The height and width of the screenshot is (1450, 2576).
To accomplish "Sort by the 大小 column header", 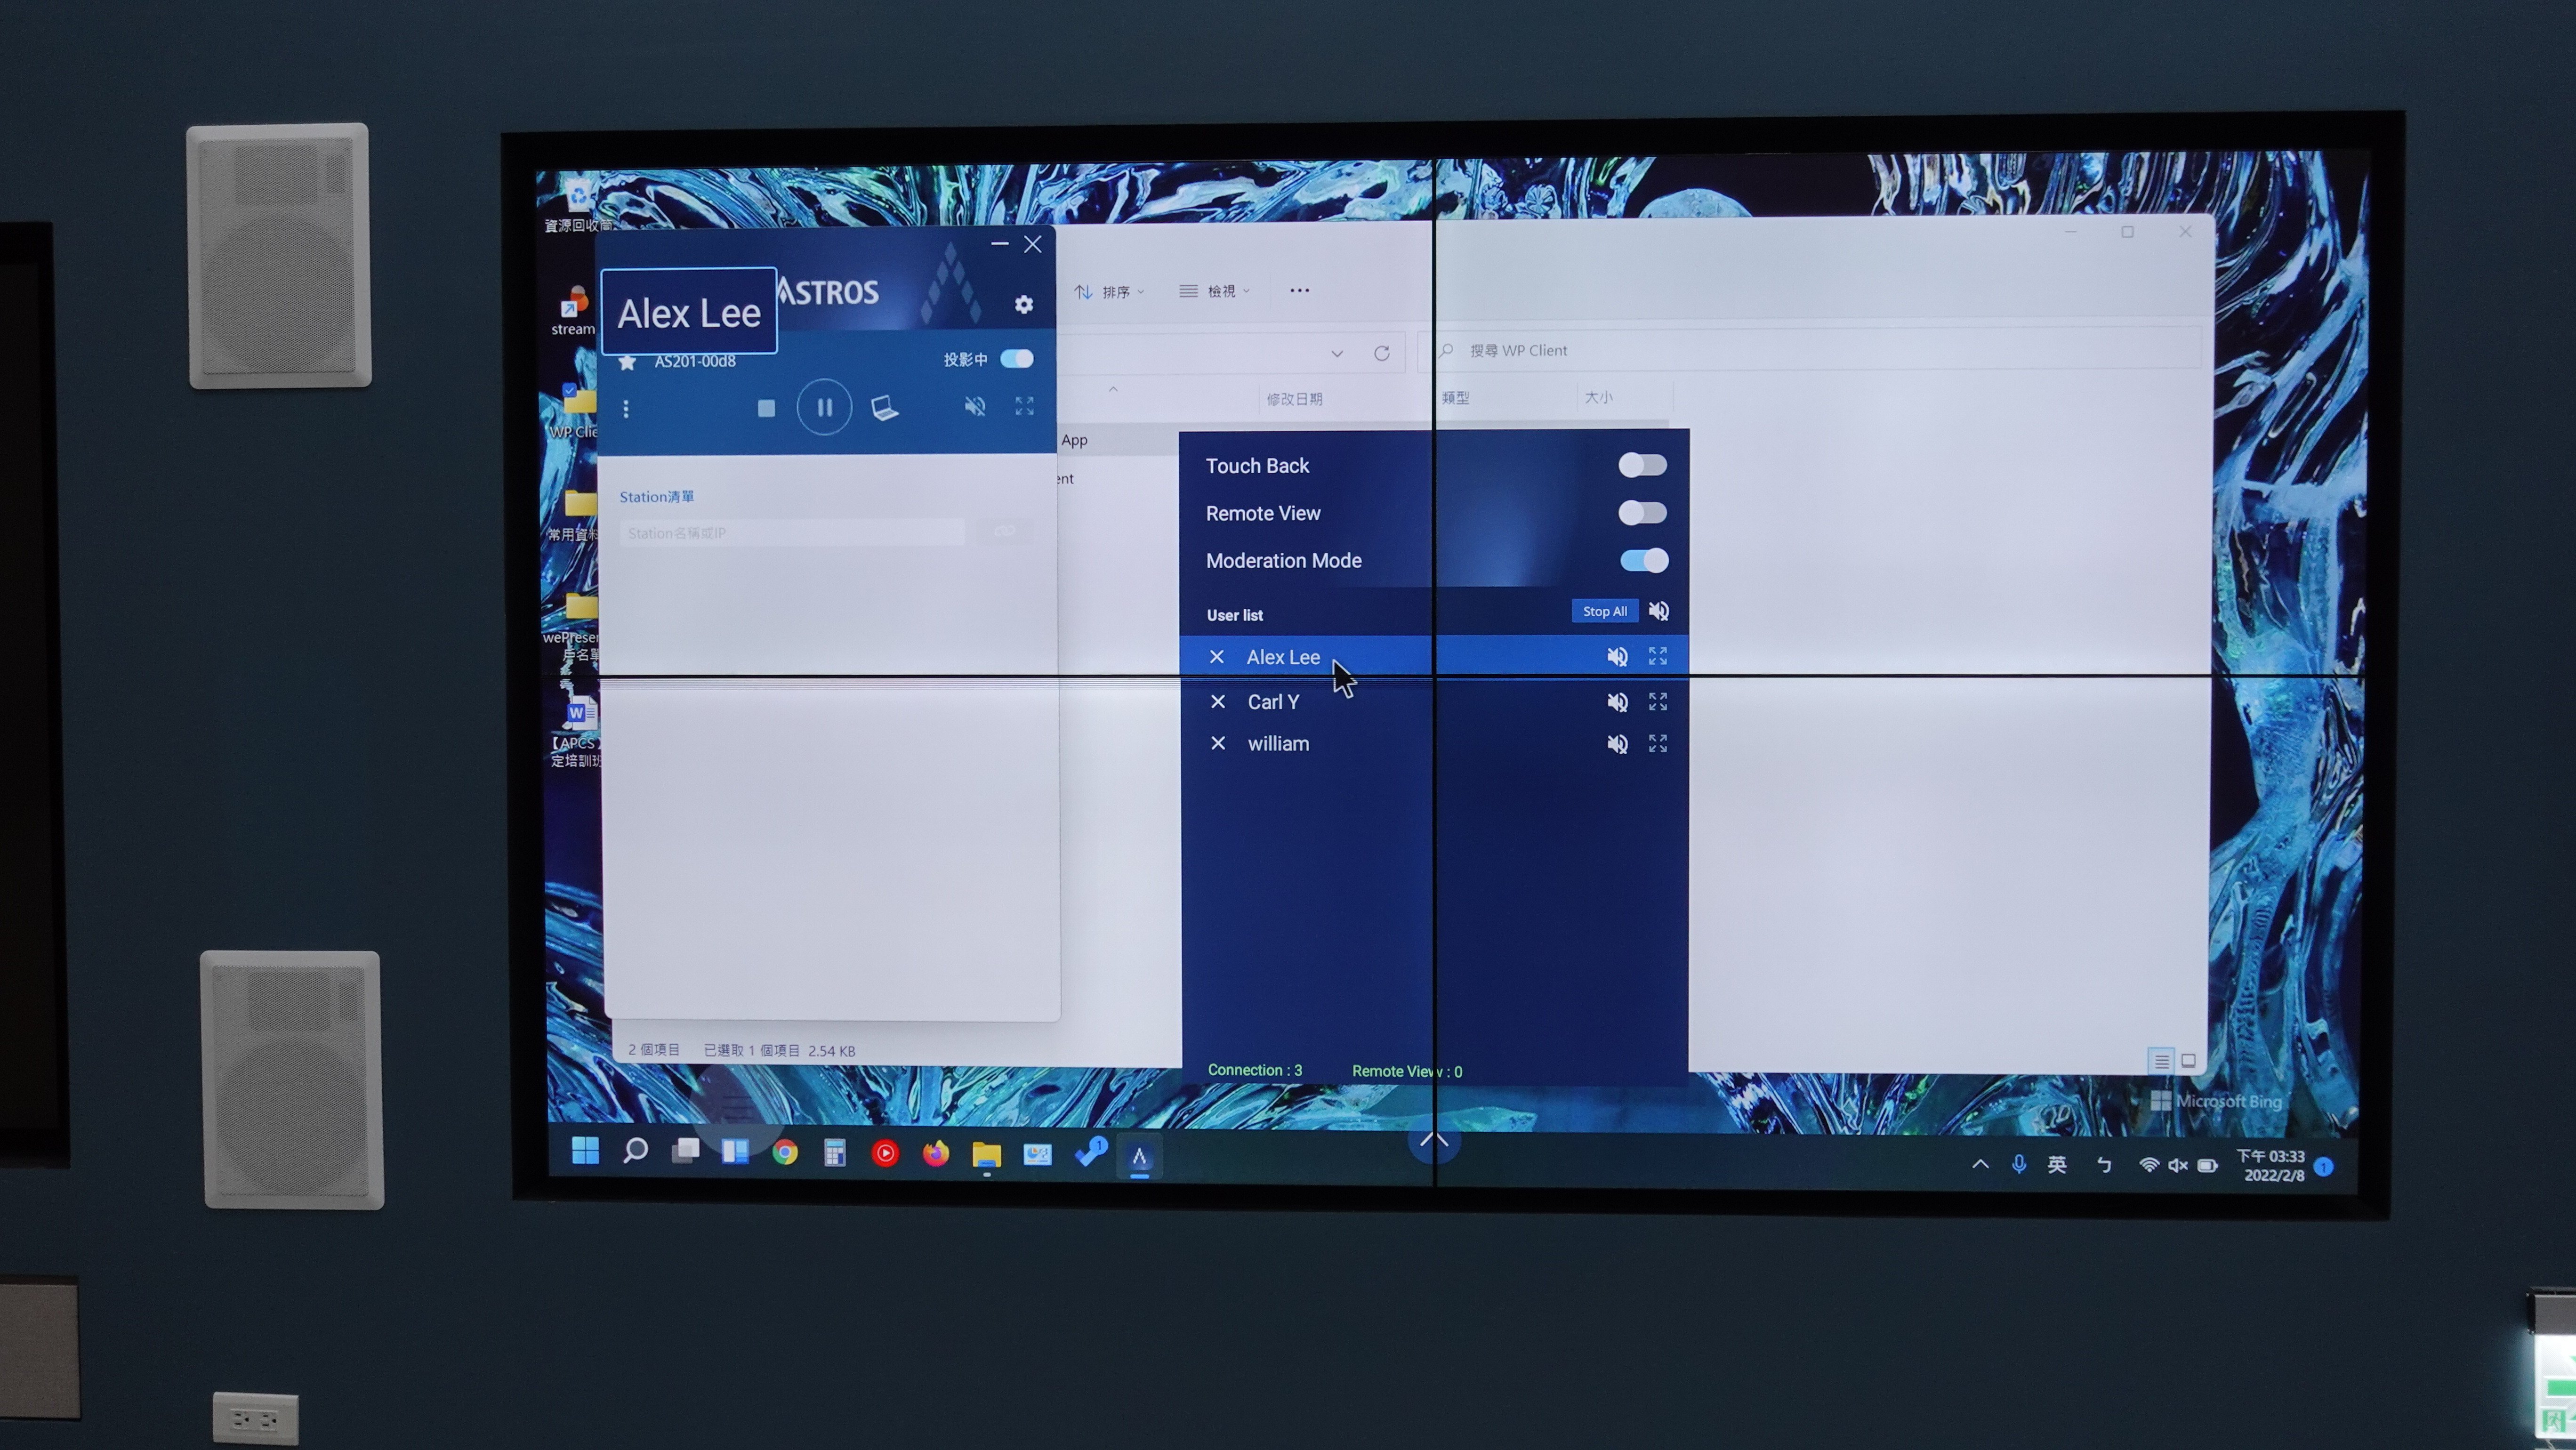I will click(1598, 397).
